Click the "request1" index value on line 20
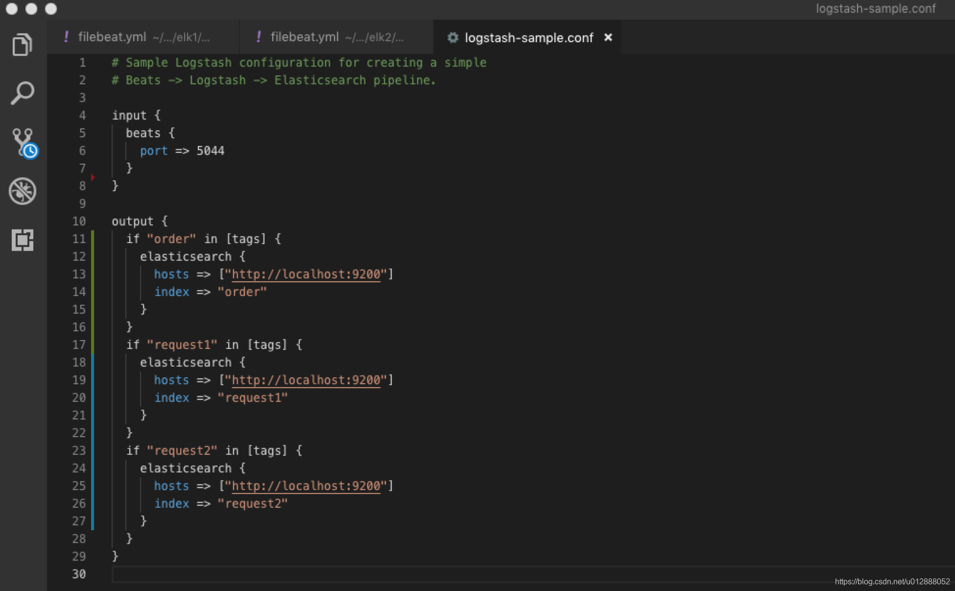 click(x=253, y=397)
